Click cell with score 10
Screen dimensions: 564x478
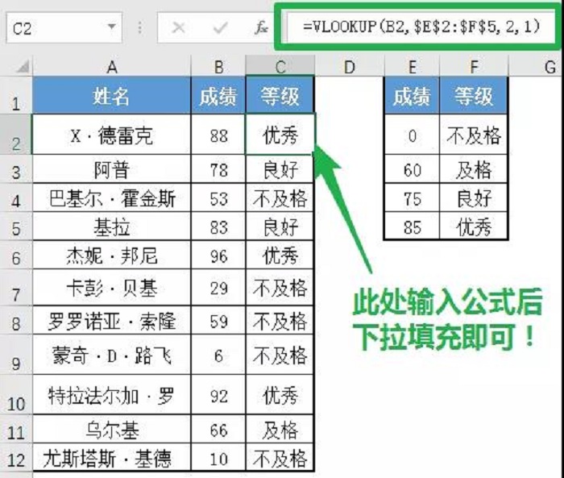218,457
